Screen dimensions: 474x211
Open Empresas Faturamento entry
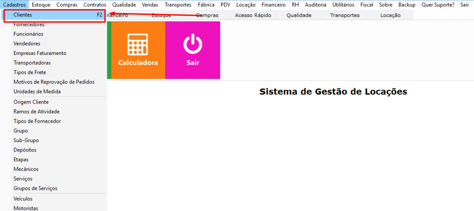(x=40, y=53)
